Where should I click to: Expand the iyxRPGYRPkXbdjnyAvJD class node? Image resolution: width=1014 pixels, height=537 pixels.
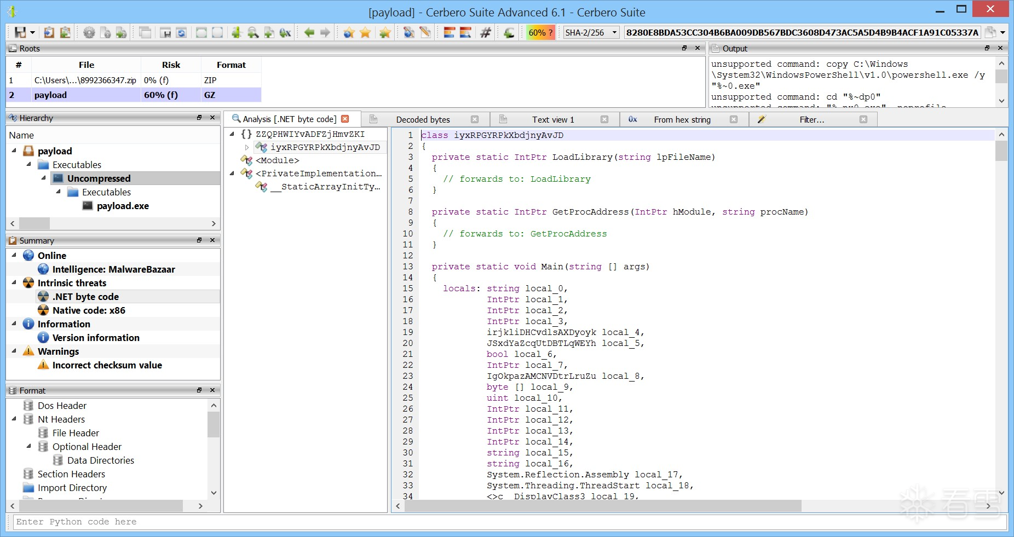click(247, 147)
